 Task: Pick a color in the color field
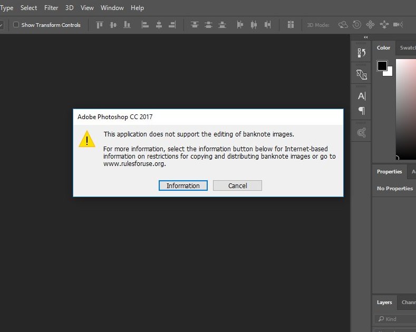[x=406, y=109]
